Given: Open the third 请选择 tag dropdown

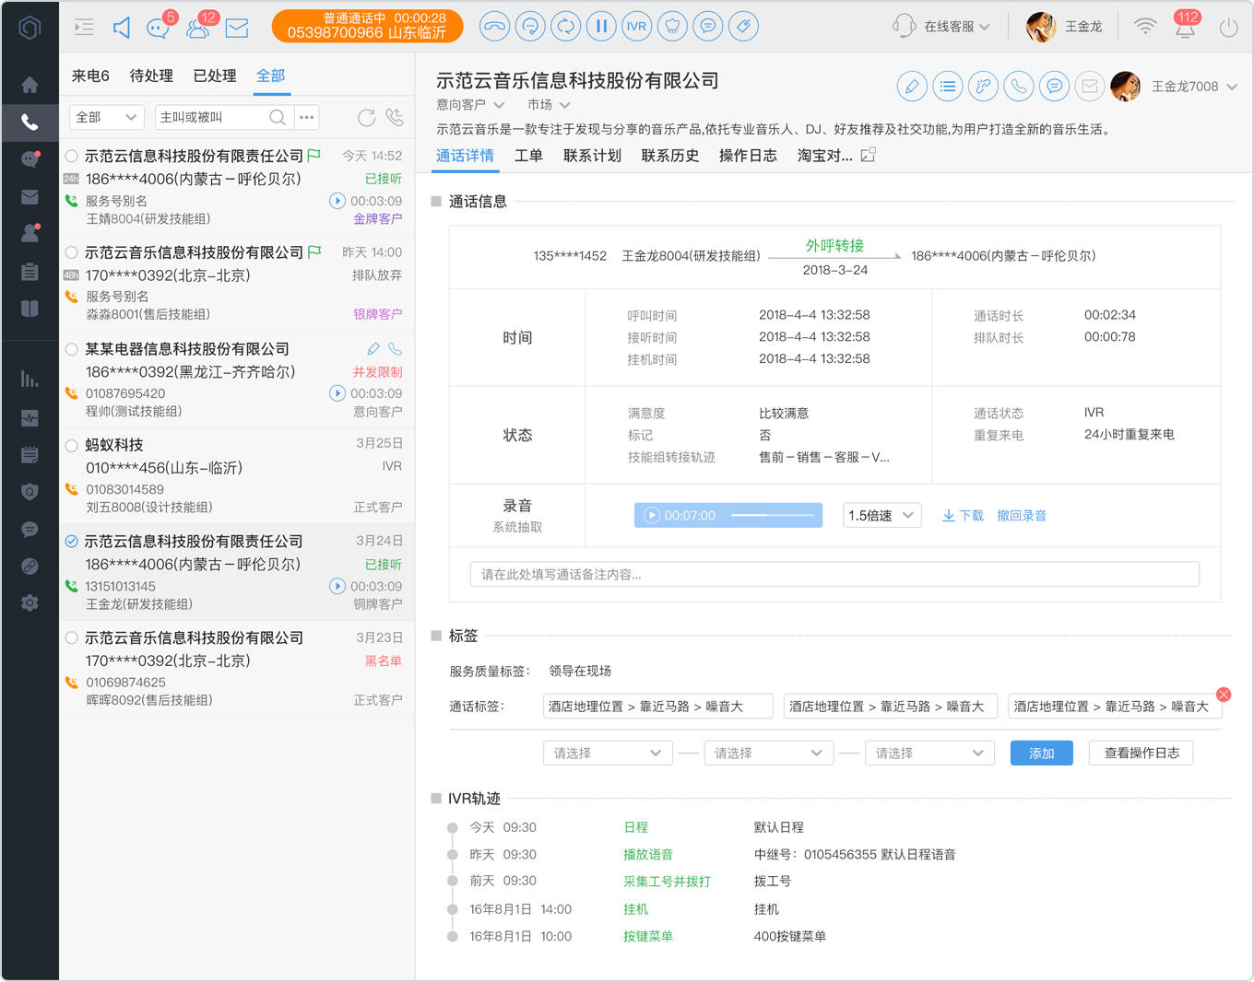Looking at the screenshot, I should point(929,753).
